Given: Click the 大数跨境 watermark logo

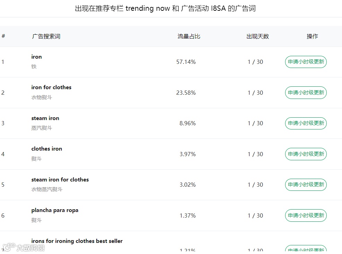Looking at the screenshot, I should pos(24,247).
